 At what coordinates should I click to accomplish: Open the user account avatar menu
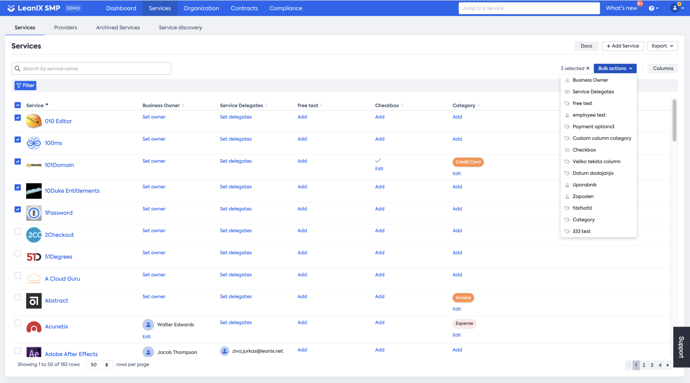tap(677, 8)
